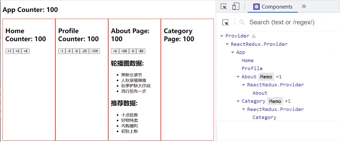Click the React select-element picker icon
The width and height of the screenshot is (340, 142).
click(x=226, y=22)
